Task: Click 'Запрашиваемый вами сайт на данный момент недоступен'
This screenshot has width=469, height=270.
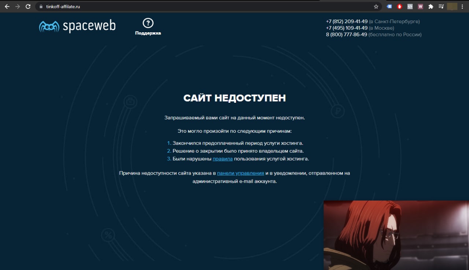Action: [x=234, y=118]
